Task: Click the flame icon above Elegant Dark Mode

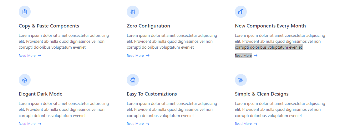Action: point(25,80)
